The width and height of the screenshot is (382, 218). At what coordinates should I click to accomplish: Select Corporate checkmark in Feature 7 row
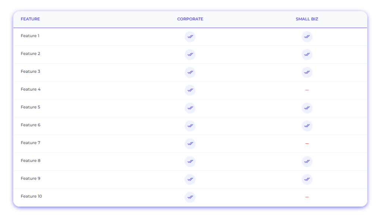coord(190,144)
